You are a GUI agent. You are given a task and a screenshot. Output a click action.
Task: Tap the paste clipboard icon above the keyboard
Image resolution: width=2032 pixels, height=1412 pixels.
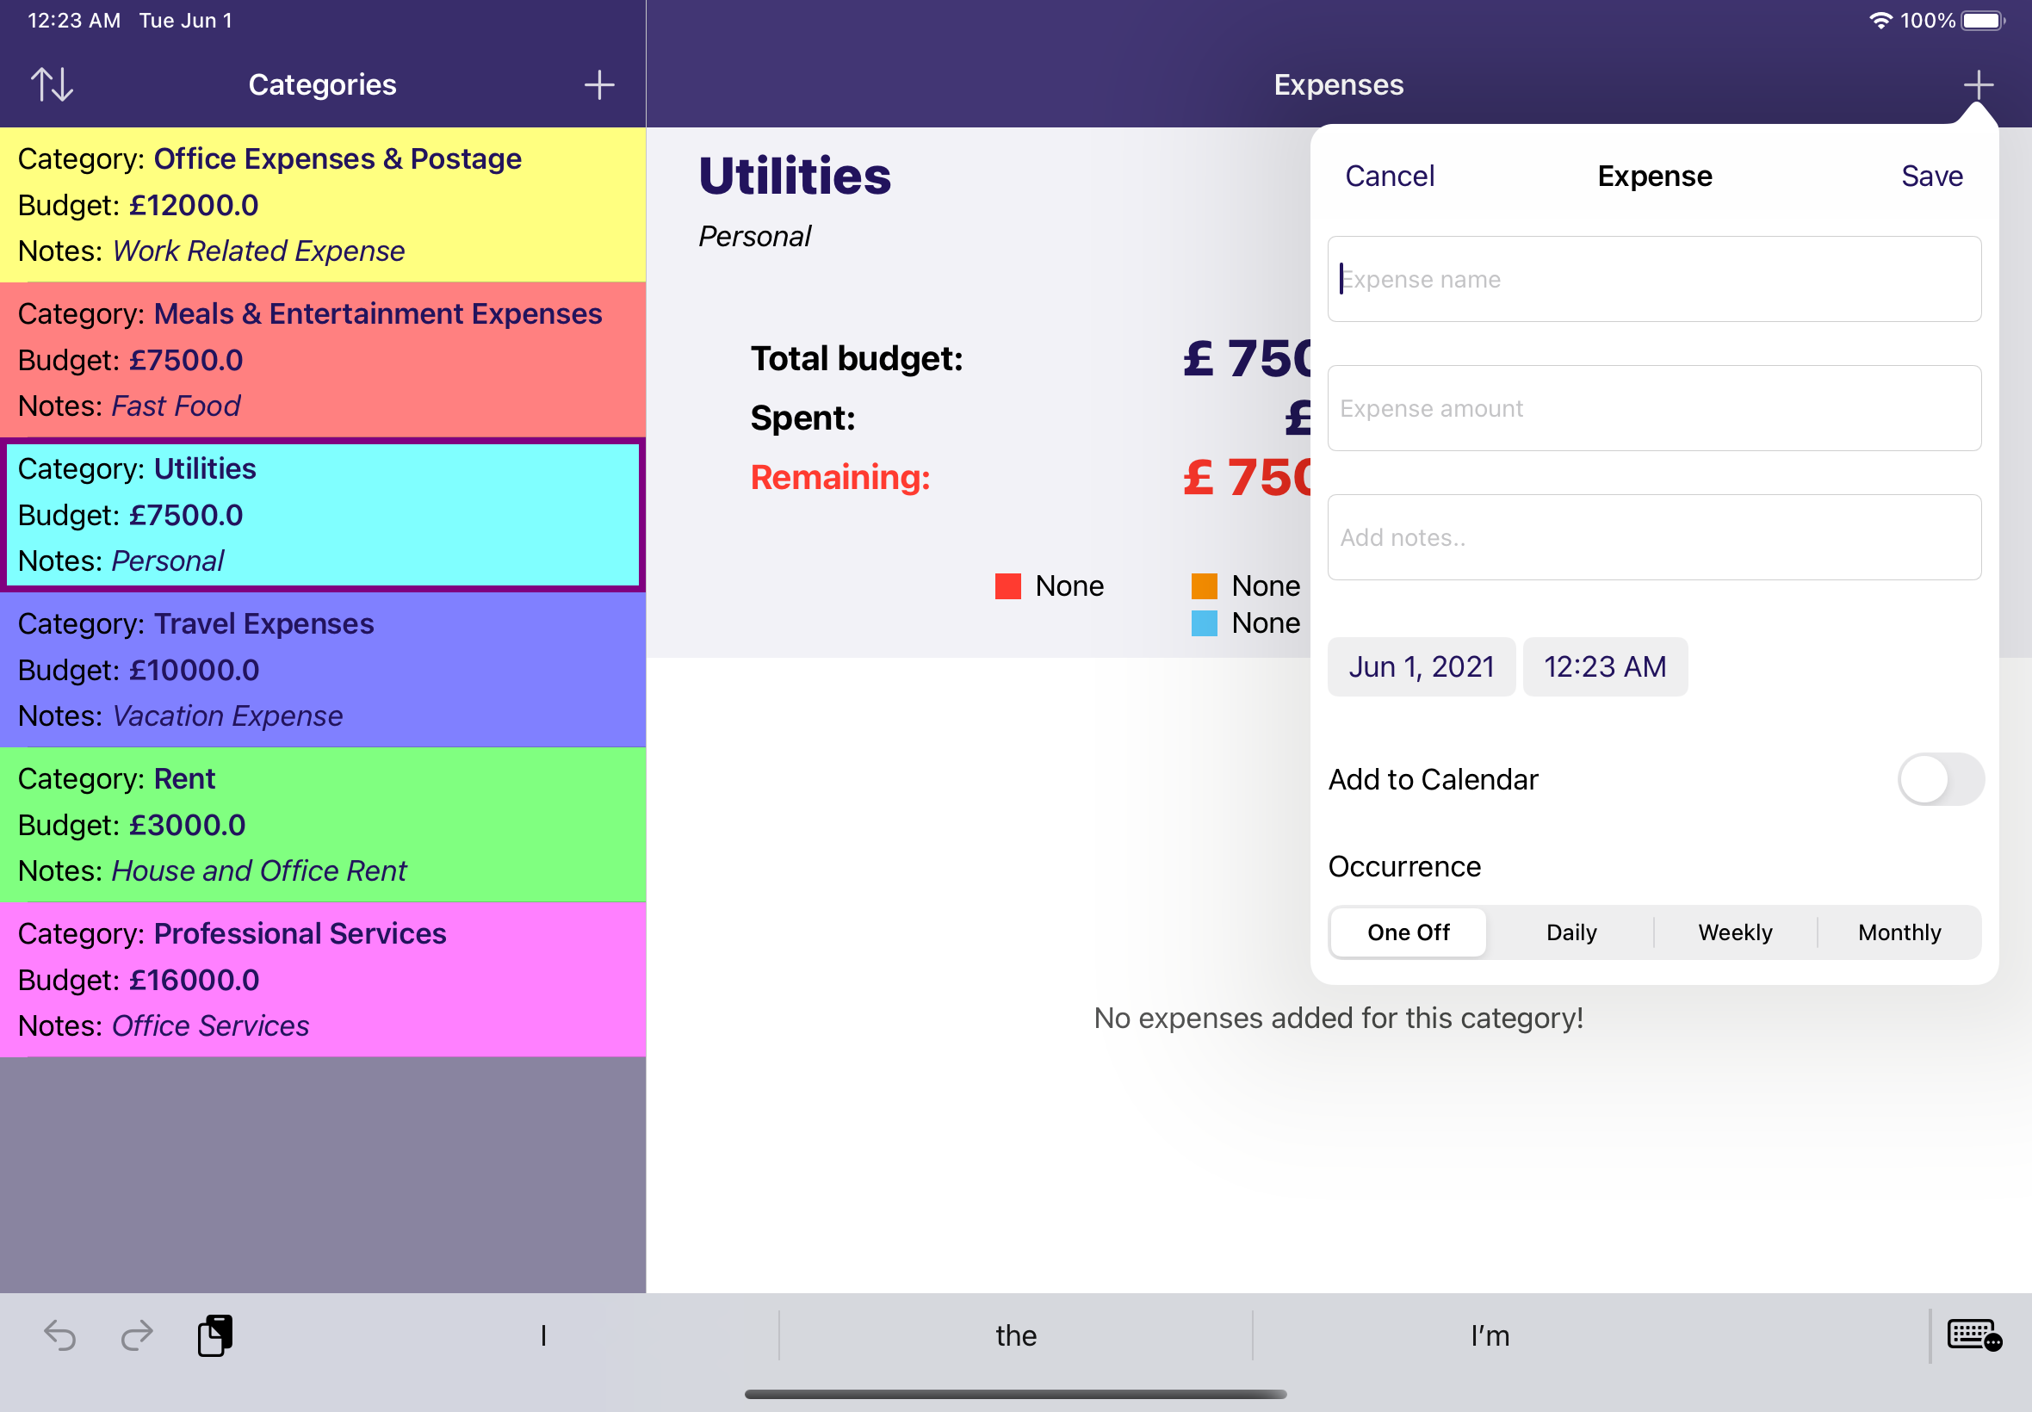click(x=214, y=1336)
